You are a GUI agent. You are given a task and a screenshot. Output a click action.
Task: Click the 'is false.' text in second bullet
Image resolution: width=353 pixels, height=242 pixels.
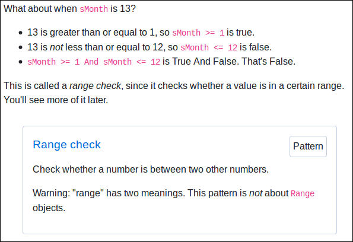(x=256, y=47)
